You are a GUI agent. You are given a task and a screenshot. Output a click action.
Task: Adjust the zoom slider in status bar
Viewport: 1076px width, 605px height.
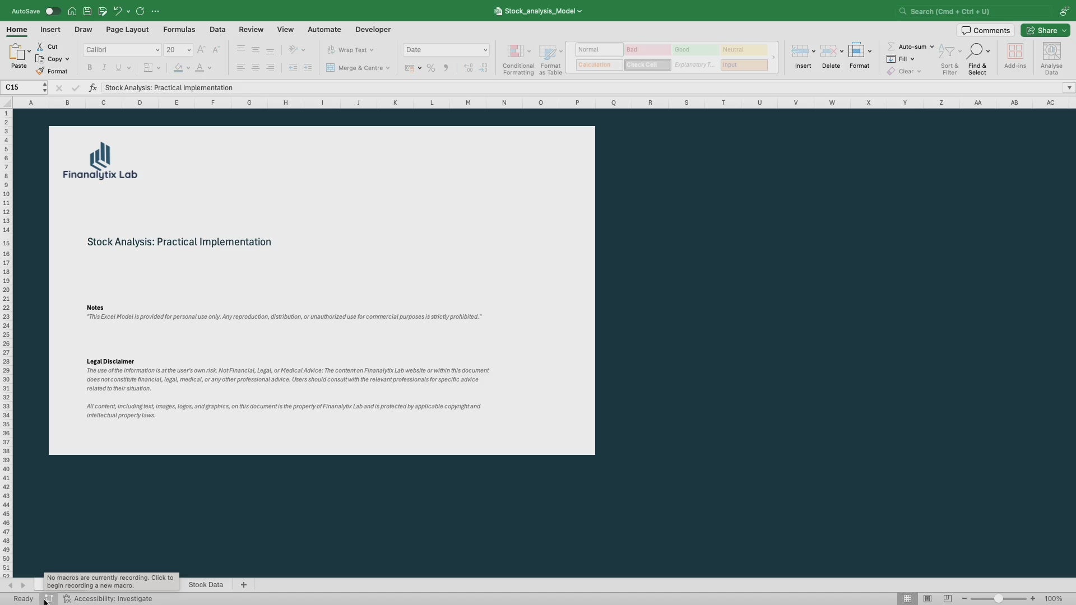coord(998,599)
